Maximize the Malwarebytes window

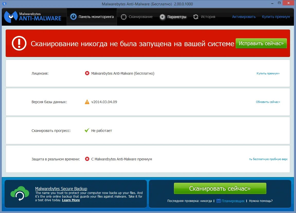[279, 3]
